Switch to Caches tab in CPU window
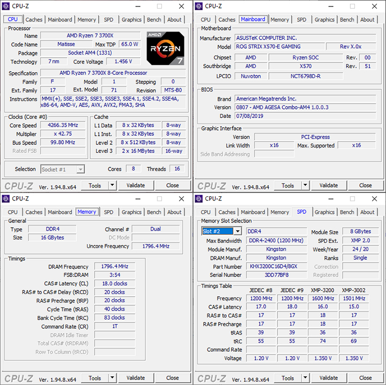The height and width of the screenshot is (385, 386). [x=34, y=19]
